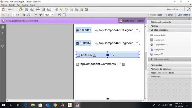Go to next page arrow
Image resolution: width=192 pixels, height=108 pixels.
click(x=8, y=15)
